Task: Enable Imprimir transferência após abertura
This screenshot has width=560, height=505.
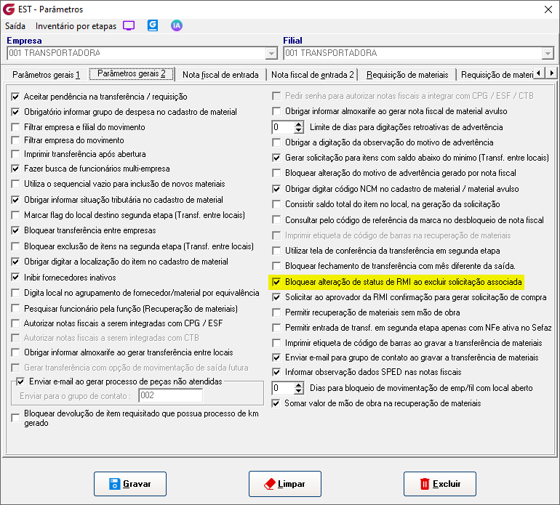Action: pyautogui.click(x=15, y=154)
